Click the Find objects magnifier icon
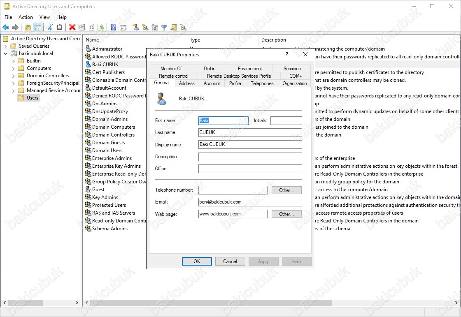Image resolution: width=461 pixels, height=317 pixels. pyautogui.click(x=174, y=27)
